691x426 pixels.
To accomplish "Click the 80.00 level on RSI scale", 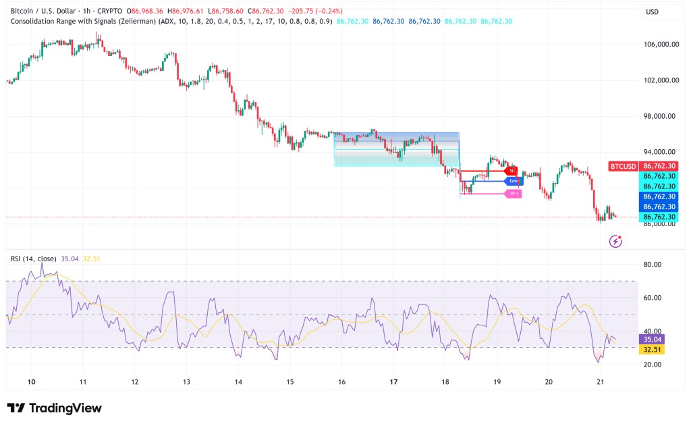I will [653, 265].
